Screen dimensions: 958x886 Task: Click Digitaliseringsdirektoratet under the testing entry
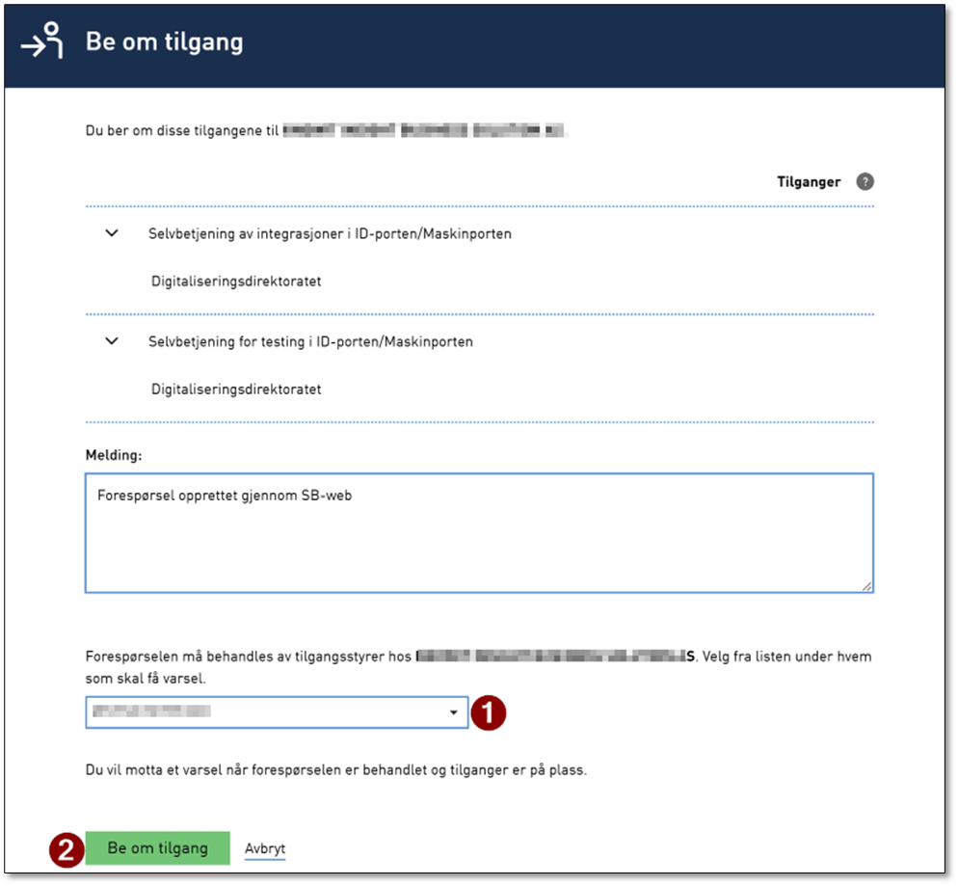(236, 390)
